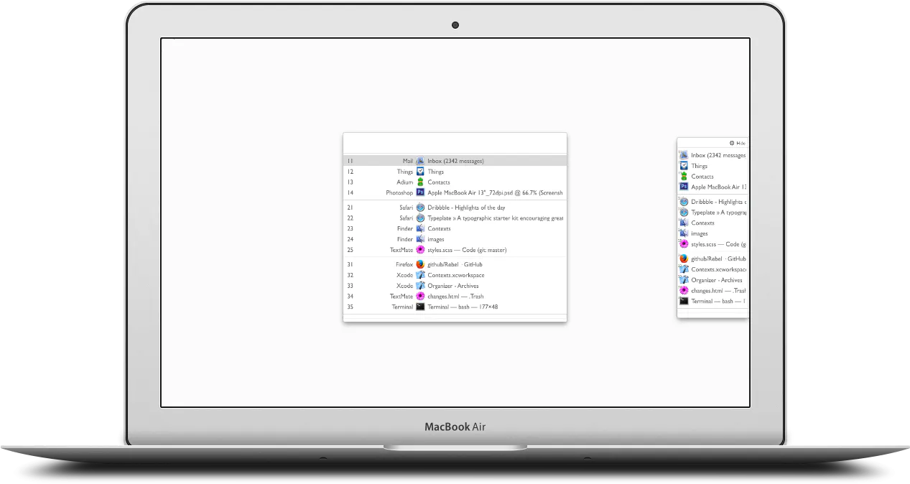Click 'Contexts.xcworkspace' text in right sidebar
The width and height of the screenshot is (910, 484).
[x=719, y=269]
